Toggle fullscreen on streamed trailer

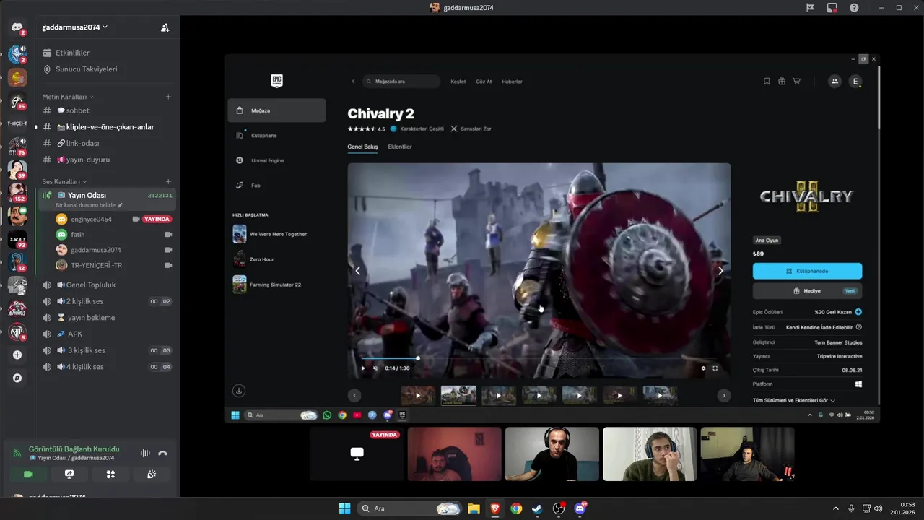pyautogui.click(x=715, y=368)
